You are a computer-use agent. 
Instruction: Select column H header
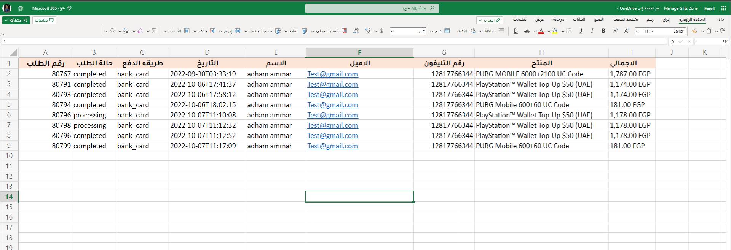541,52
